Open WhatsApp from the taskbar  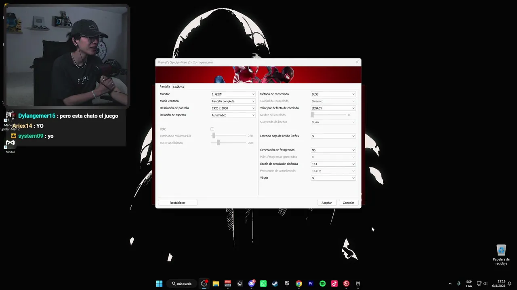pos(263,284)
